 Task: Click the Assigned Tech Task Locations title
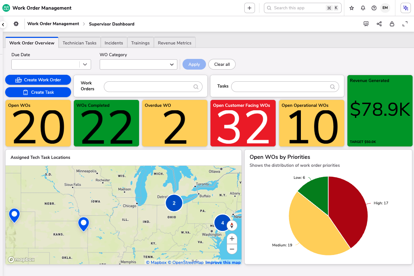coord(40,157)
